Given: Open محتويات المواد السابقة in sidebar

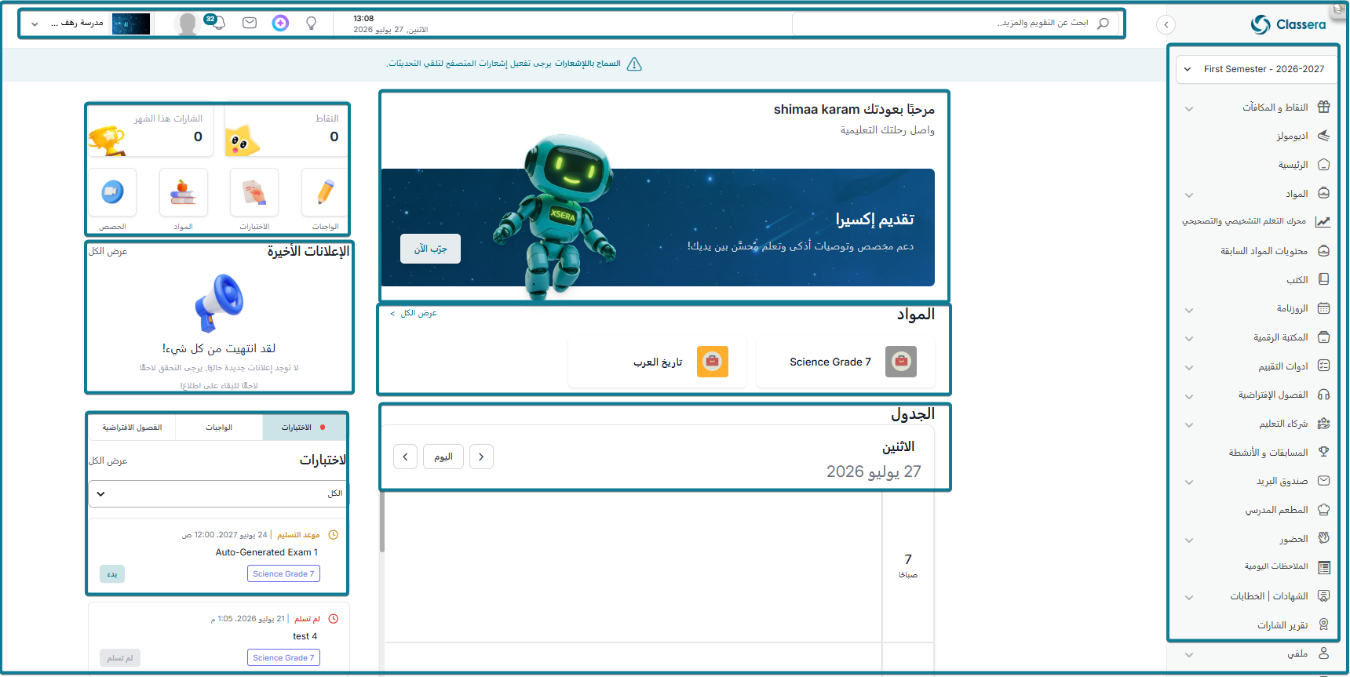Looking at the screenshot, I should click(1264, 251).
